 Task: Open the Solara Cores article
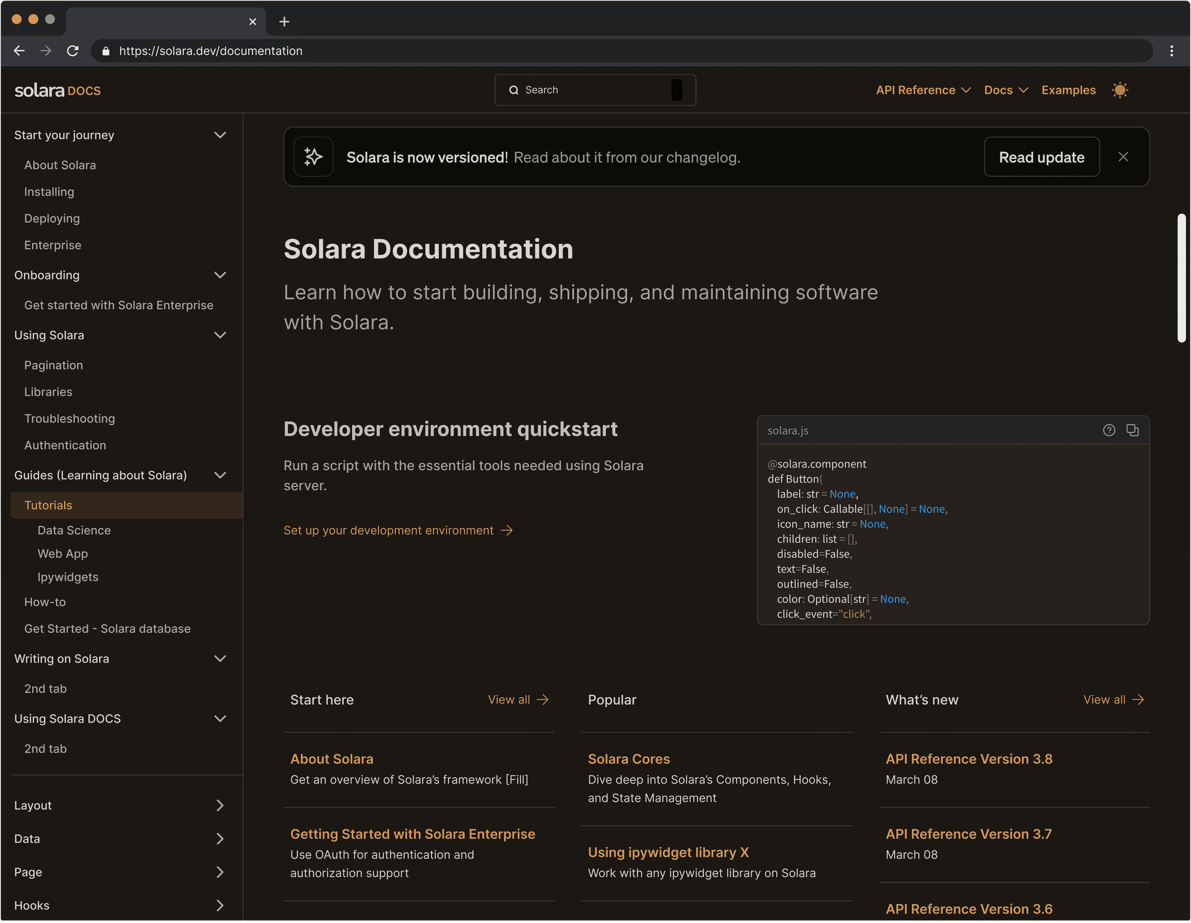click(628, 759)
